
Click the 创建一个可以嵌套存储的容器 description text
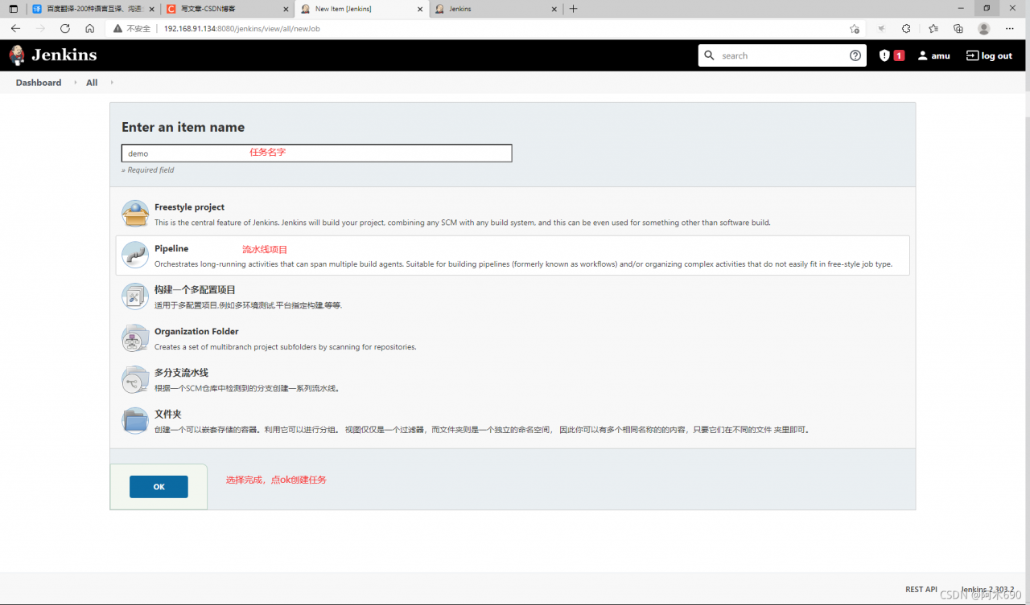pos(482,430)
